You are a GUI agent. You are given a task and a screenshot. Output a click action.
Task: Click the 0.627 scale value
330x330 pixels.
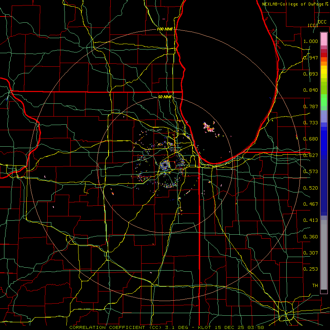[311, 155]
